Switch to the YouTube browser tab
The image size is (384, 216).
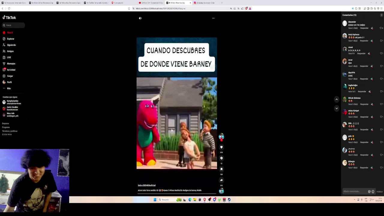(x=151, y=3)
